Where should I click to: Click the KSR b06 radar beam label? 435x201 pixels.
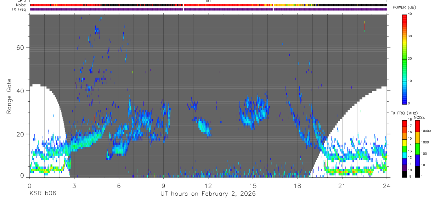43,194
